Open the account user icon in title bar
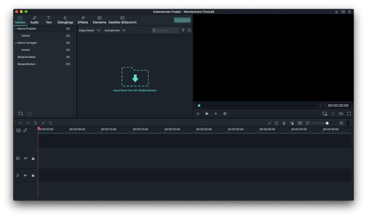The height and width of the screenshot is (218, 367). point(336,12)
